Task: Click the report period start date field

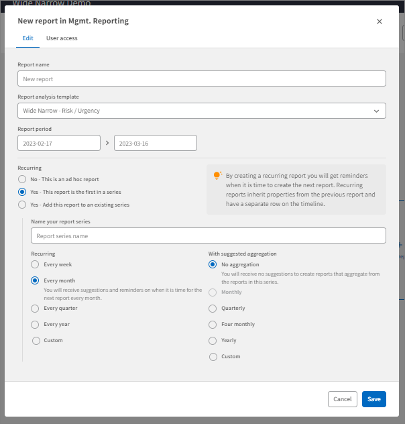Action: pyautogui.click(x=59, y=143)
